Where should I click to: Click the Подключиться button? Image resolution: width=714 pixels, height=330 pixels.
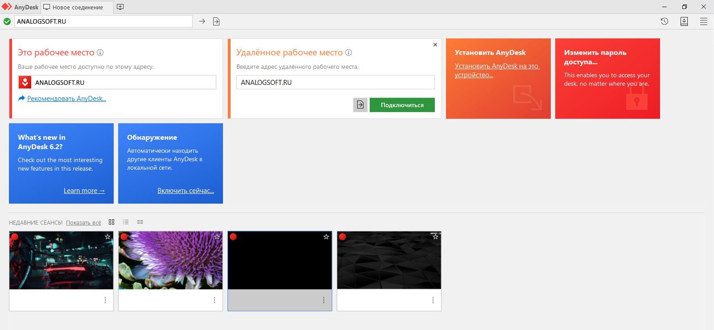coord(402,105)
